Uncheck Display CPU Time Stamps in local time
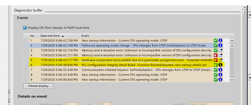Image resolution: width=251 pixels, height=105 pixels. [25, 28]
